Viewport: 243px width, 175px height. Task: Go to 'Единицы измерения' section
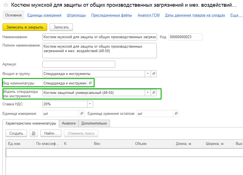pos(44,15)
